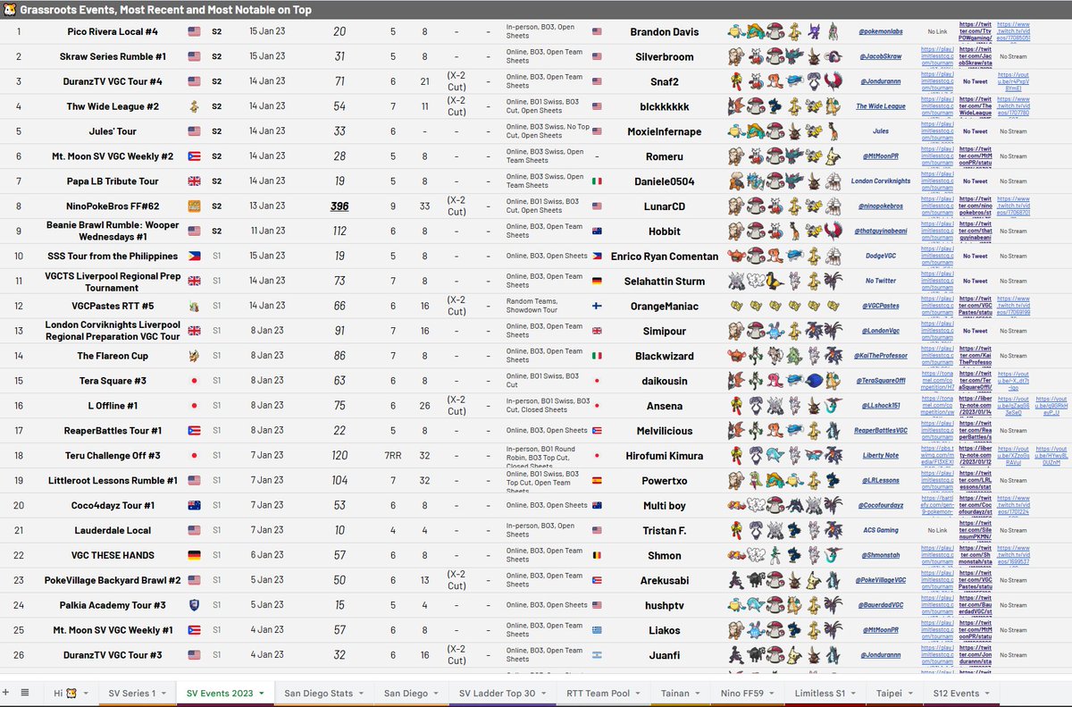The width and height of the screenshot is (1072, 707).
Task: Click the last sprite in Snaf2's team
Action: (834, 81)
